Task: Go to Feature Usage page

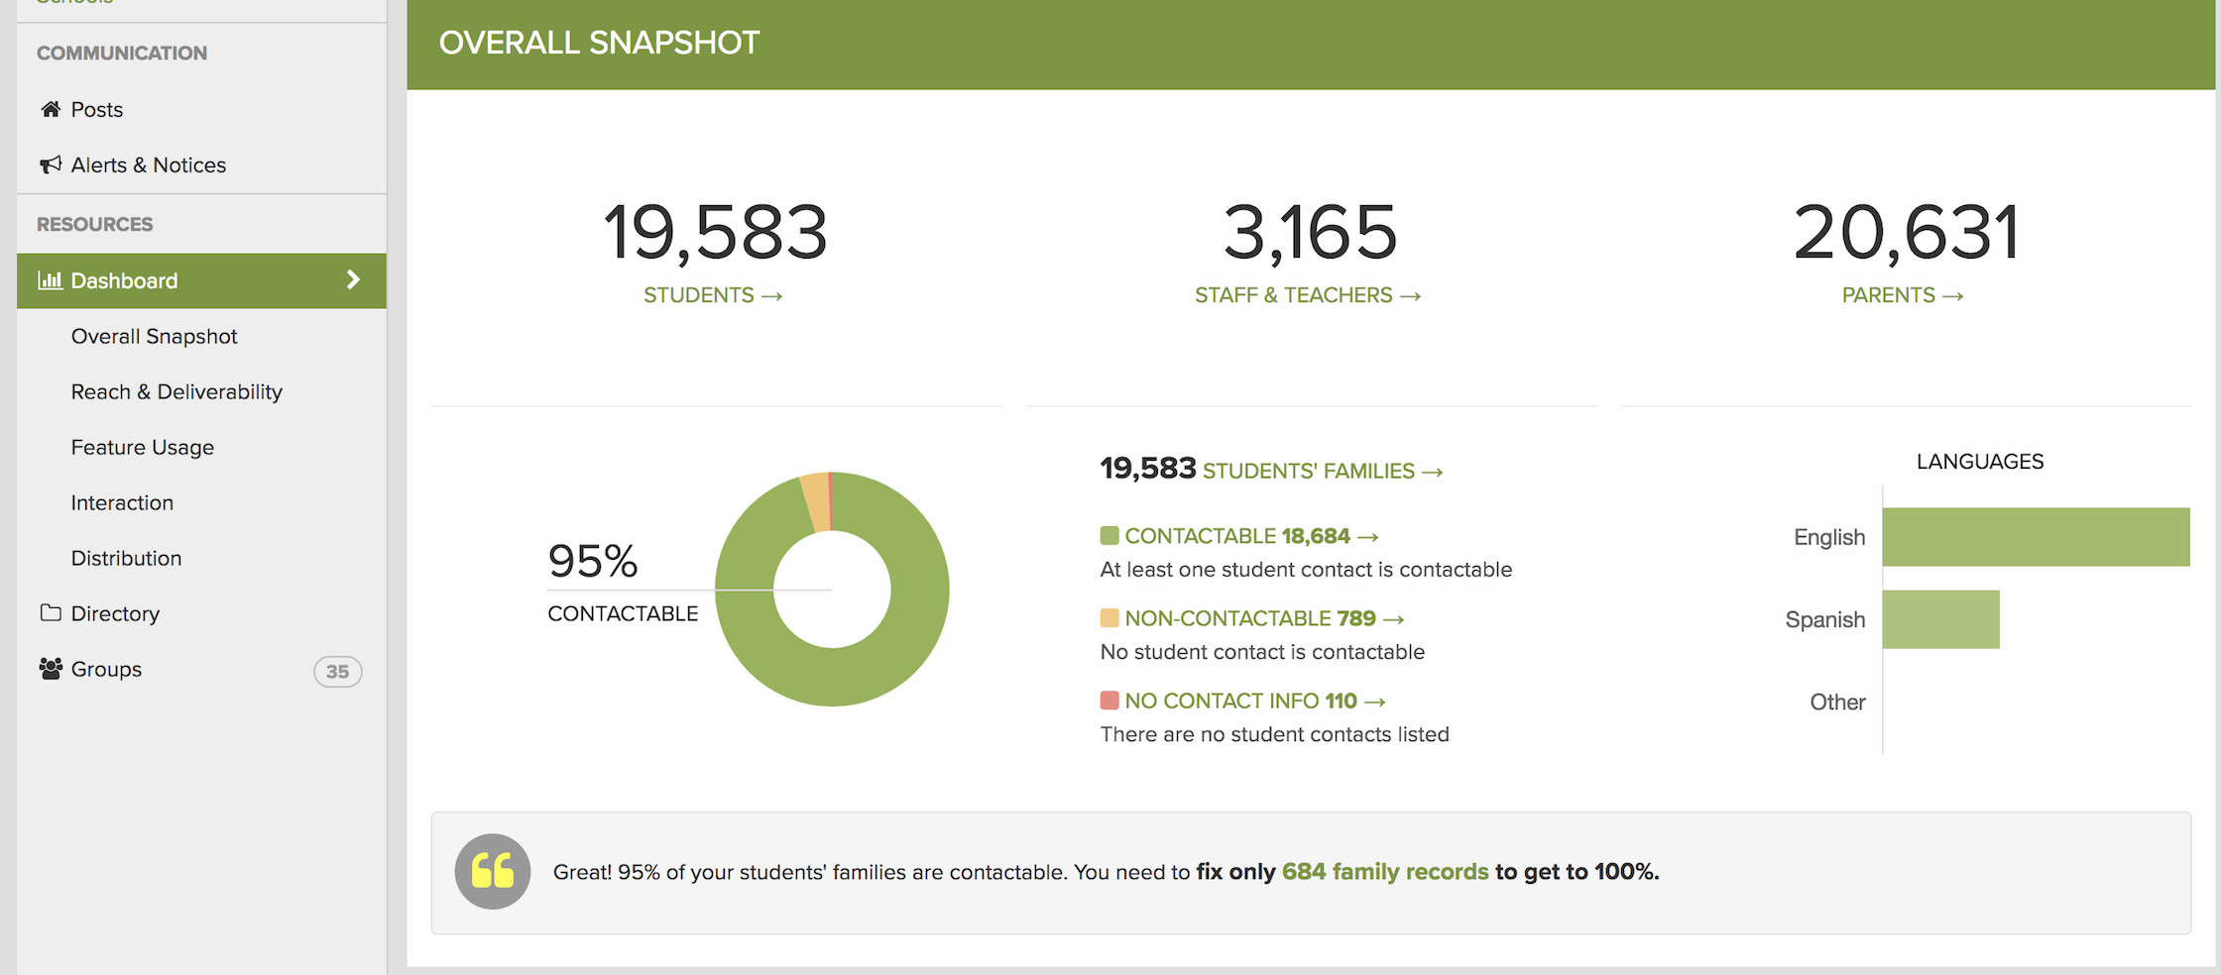Action: pyautogui.click(x=142, y=447)
